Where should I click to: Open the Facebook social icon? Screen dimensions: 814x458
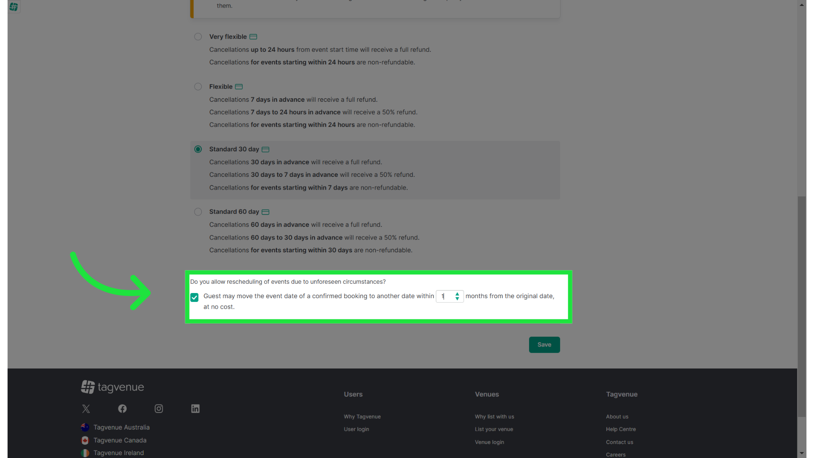pyautogui.click(x=123, y=409)
